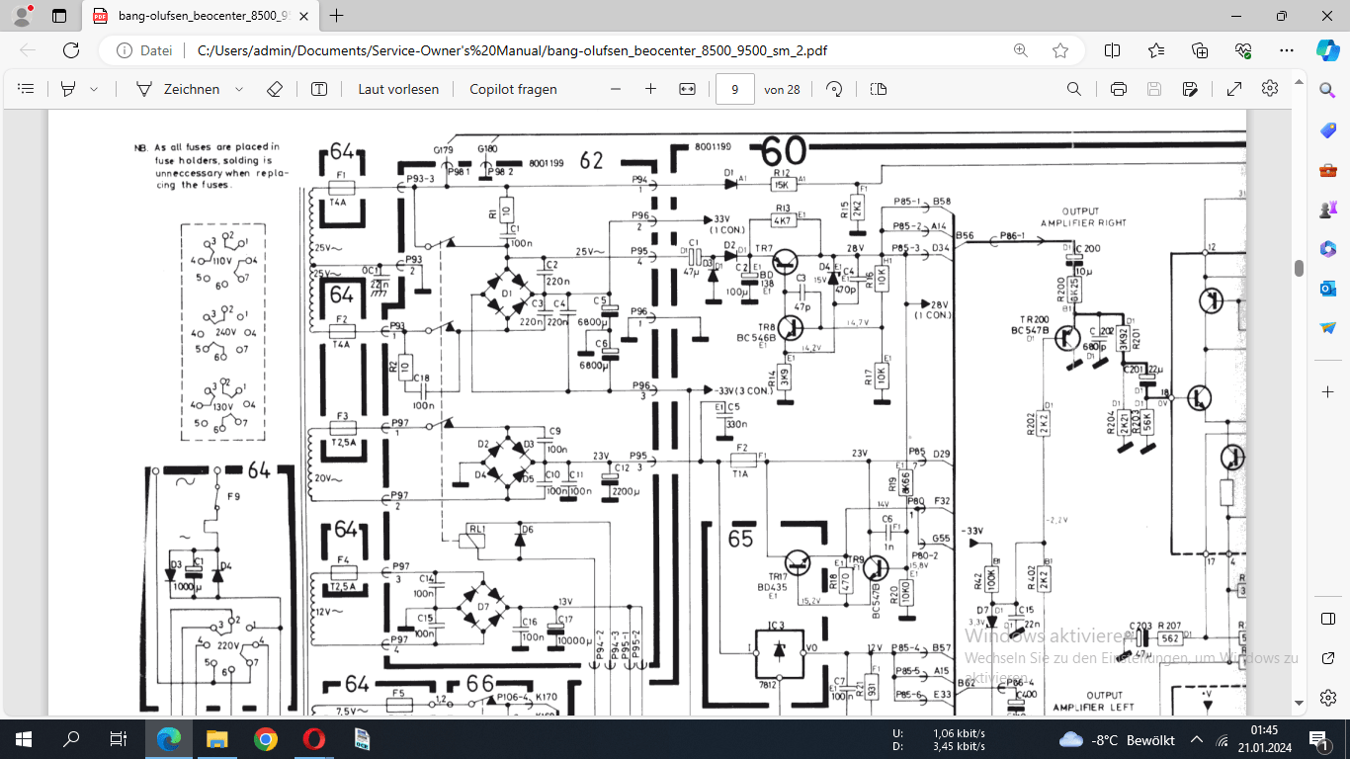Add a text box to PDF
The image size is (1350, 759).
tap(319, 89)
